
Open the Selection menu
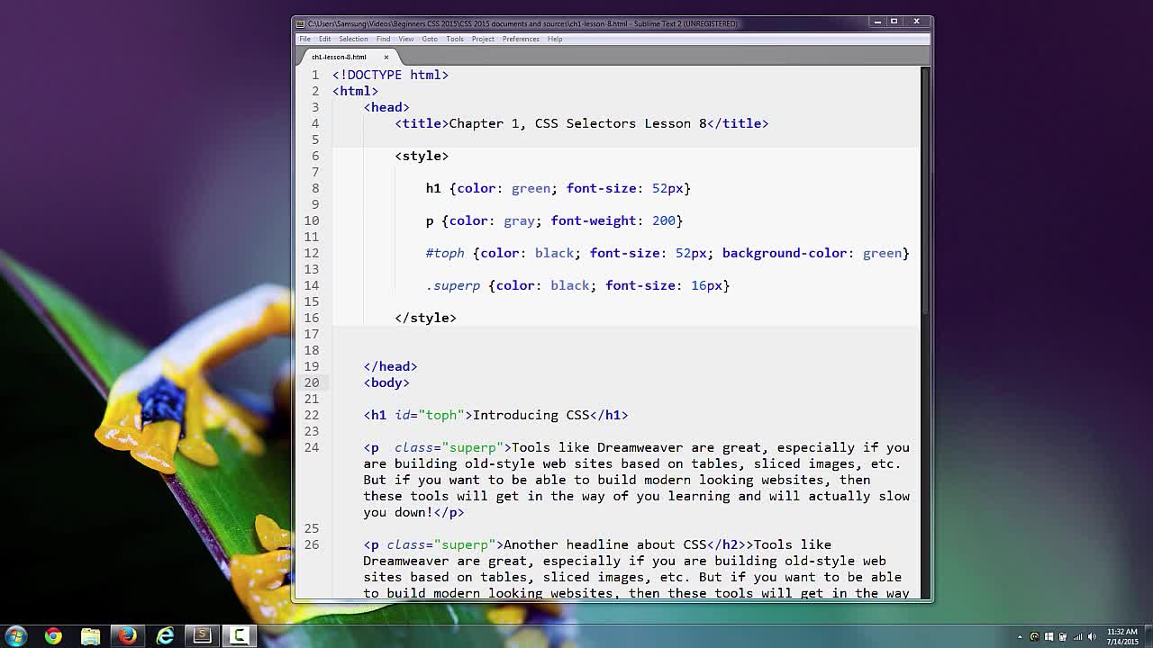353,39
